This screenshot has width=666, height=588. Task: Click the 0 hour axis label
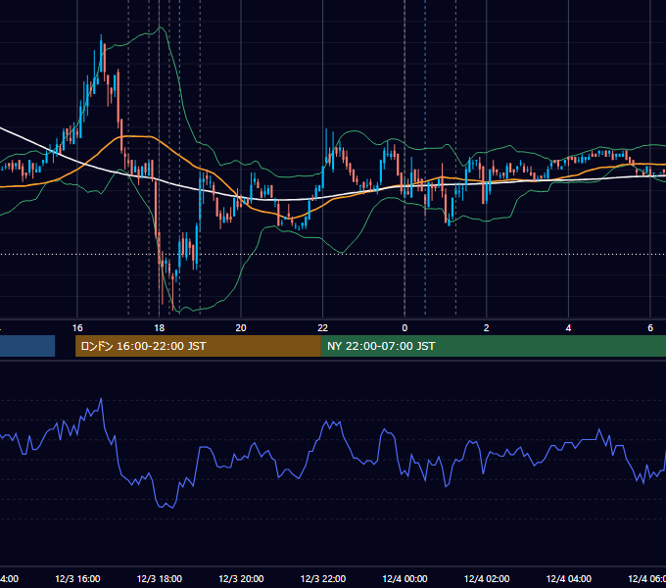(x=404, y=328)
